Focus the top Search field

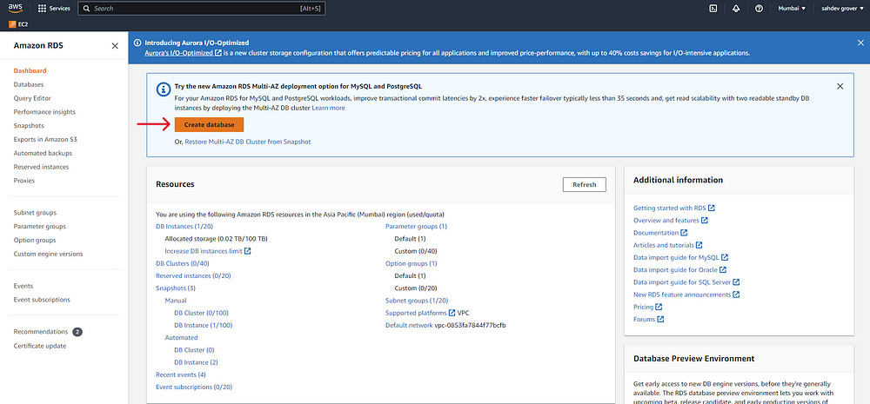point(202,9)
